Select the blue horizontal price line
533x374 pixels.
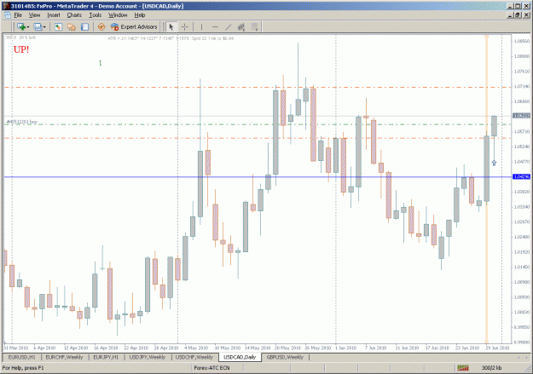point(258,177)
